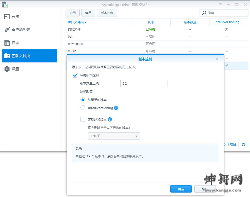Screen dimensions: 250x197
Task: Click the info icon beside 定期轮换版本
Action: 110,119
